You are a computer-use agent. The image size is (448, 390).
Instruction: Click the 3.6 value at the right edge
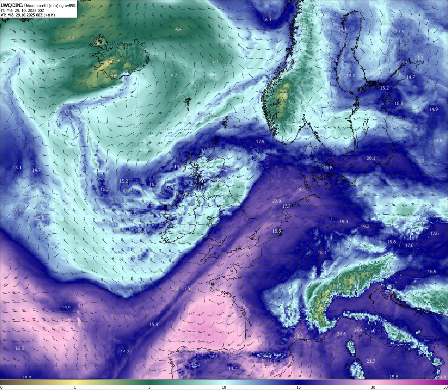point(442,304)
